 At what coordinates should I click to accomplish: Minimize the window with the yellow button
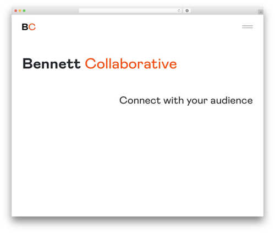tap(20, 11)
